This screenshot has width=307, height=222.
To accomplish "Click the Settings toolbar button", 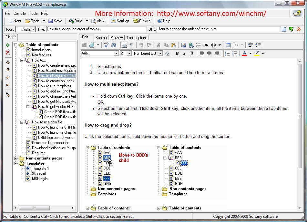I will [120, 21].
